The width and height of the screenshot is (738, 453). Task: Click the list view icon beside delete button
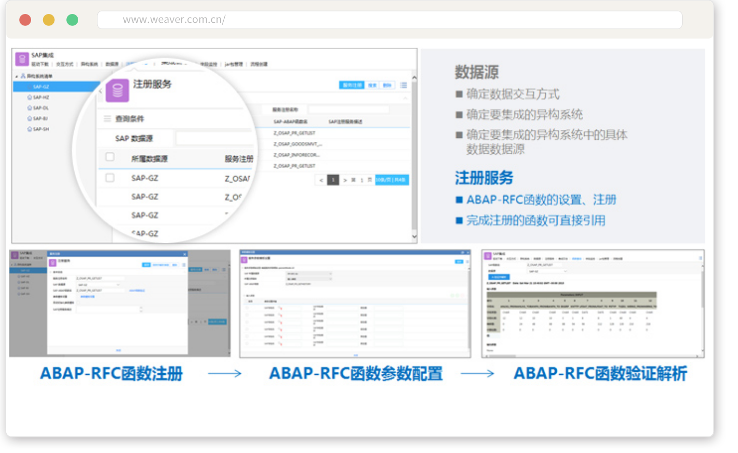(x=403, y=85)
